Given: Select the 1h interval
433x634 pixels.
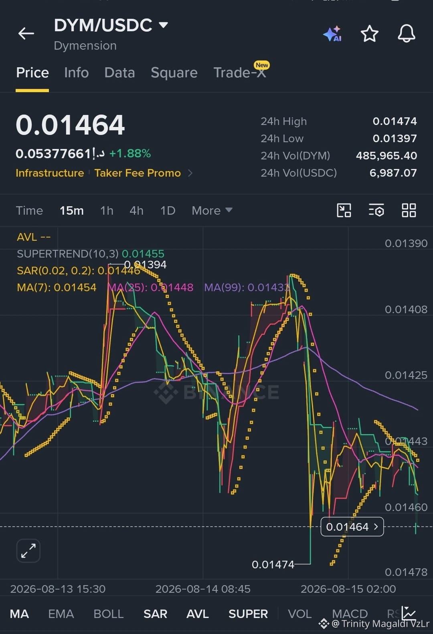Looking at the screenshot, I should tap(107, 210).
